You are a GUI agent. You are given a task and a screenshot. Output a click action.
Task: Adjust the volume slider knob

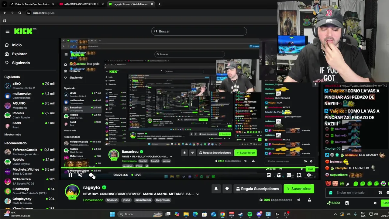click(x=91, y=175)
